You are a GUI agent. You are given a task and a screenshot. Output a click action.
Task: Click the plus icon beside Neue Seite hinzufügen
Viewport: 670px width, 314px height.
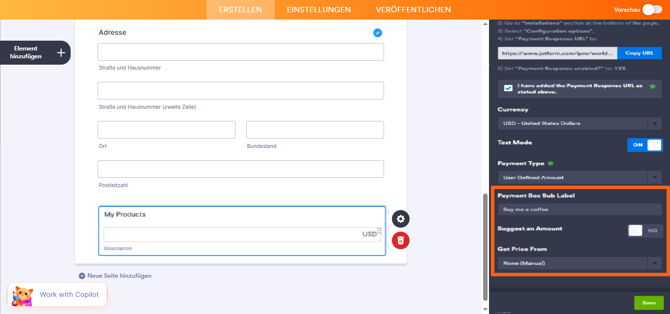coord(81,276)
